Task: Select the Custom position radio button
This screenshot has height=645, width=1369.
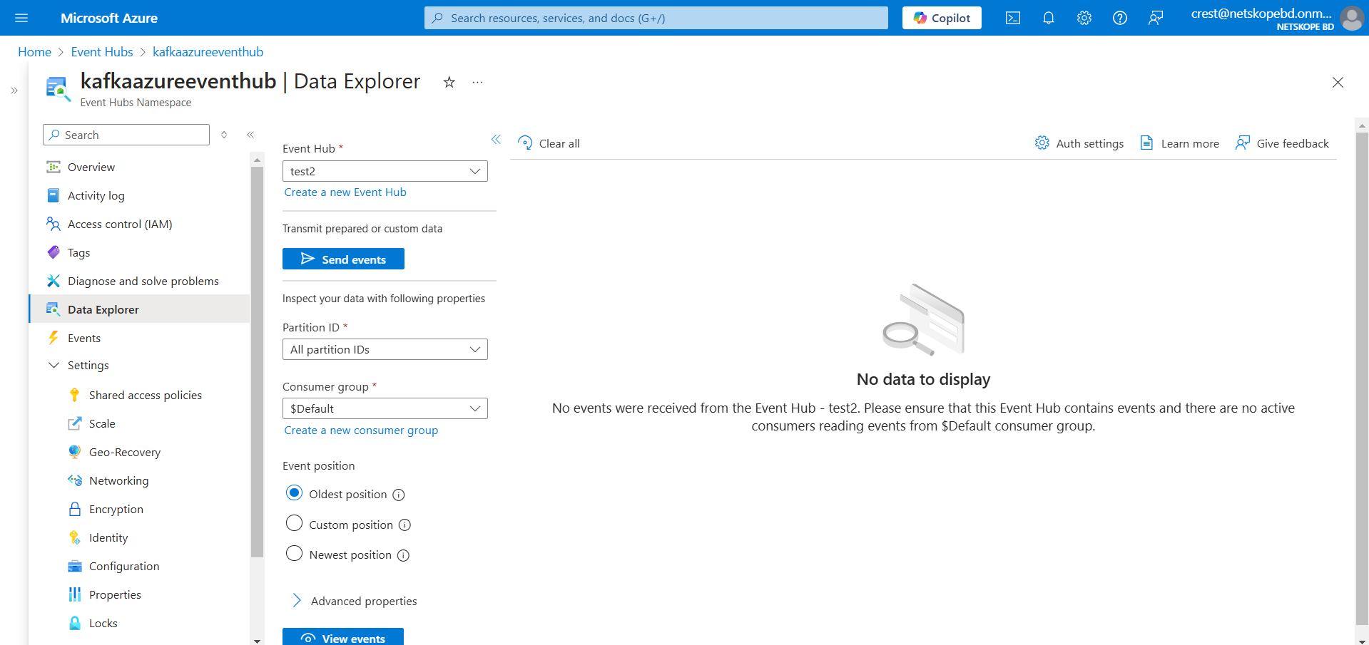Action: coord(294,524)
